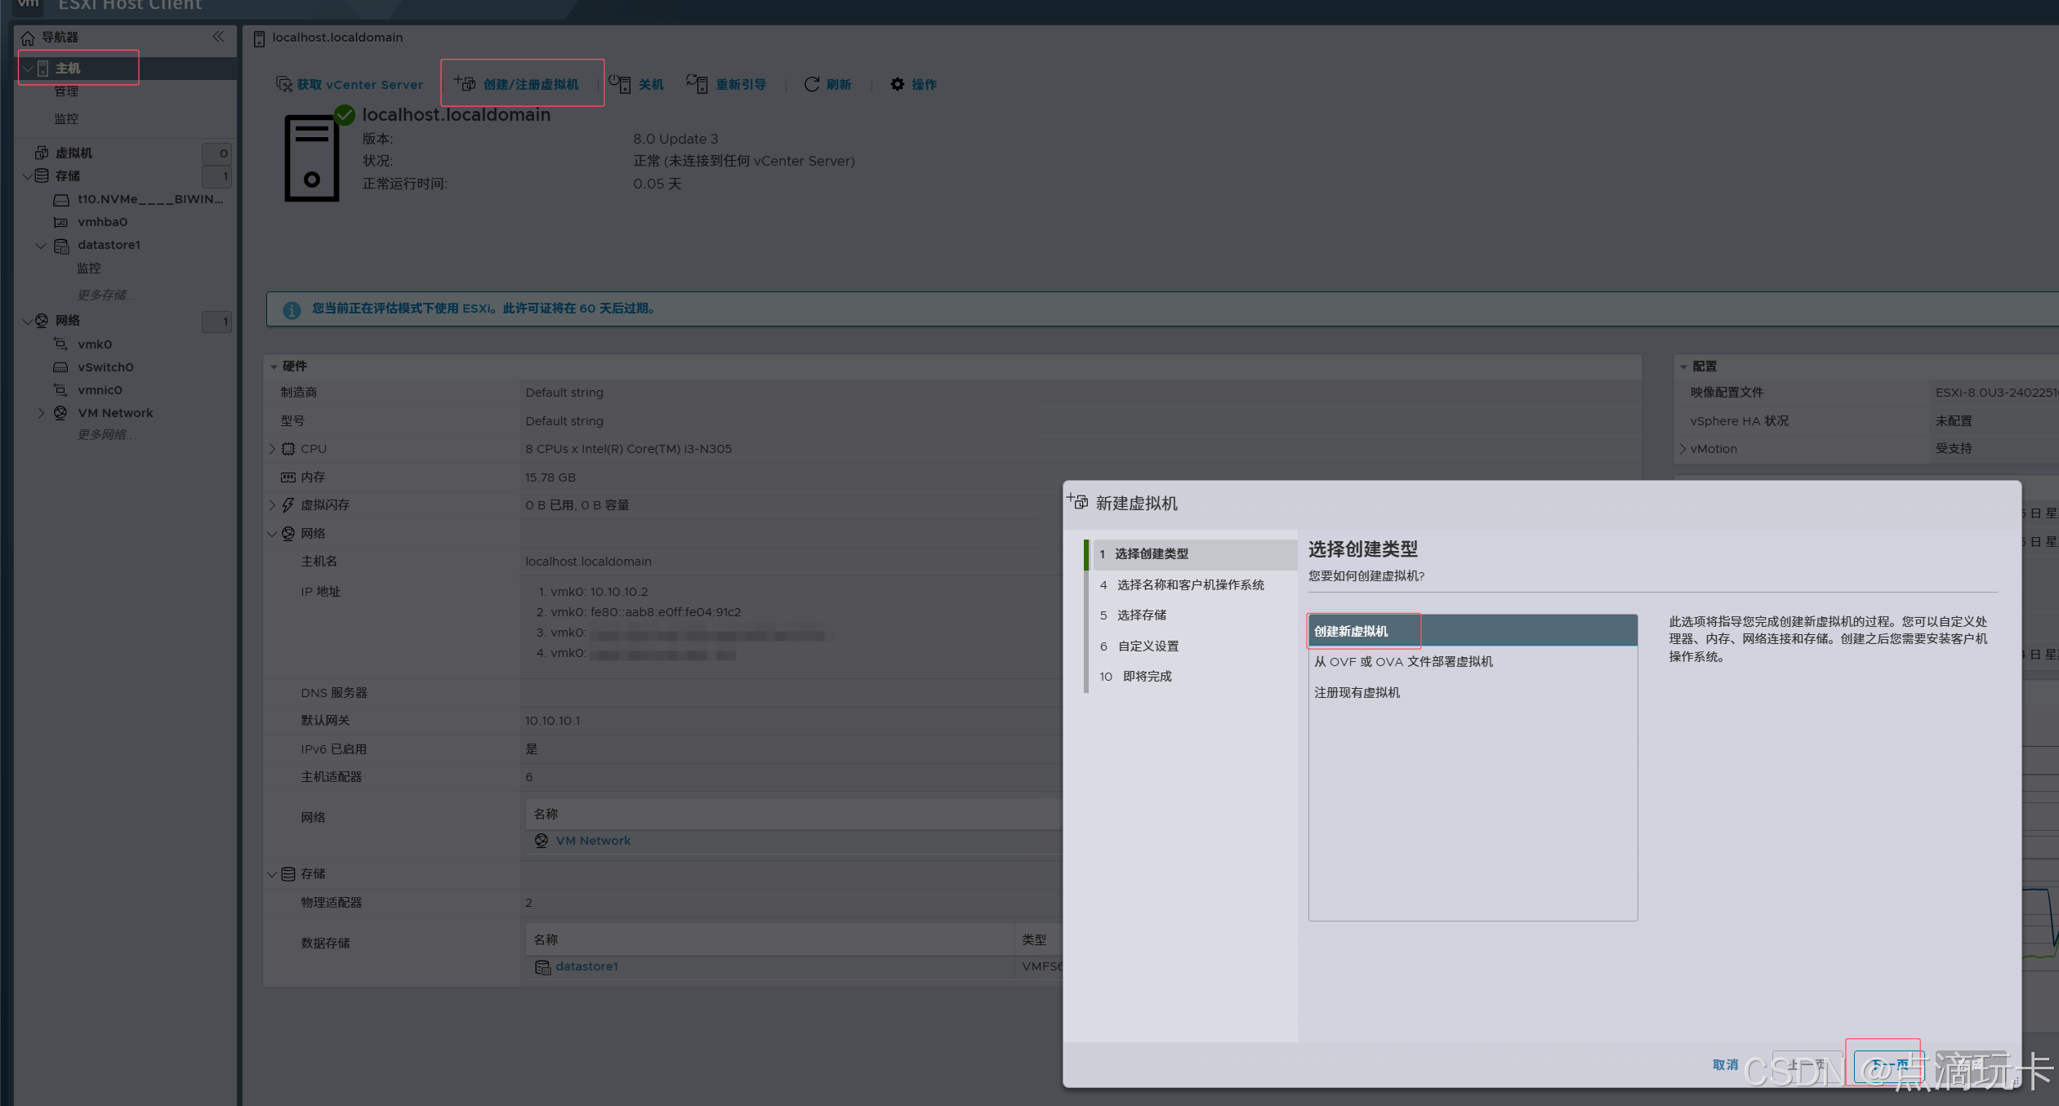Click the navigator home icon
2059x1106 pixels.
[28, 38]
